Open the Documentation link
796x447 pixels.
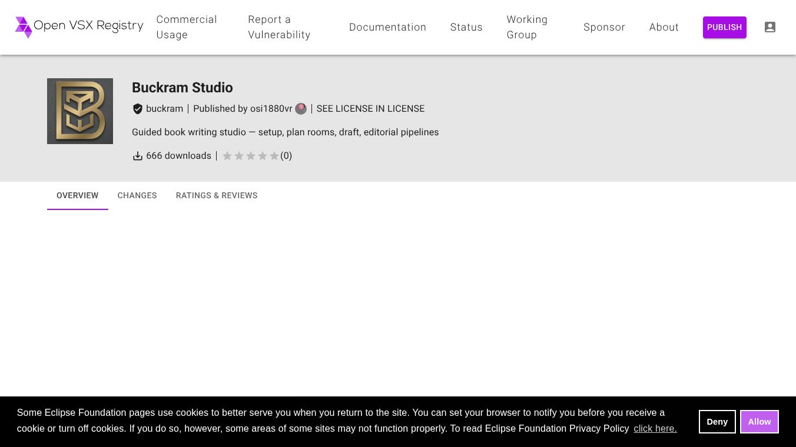click(x=387, y=27)
